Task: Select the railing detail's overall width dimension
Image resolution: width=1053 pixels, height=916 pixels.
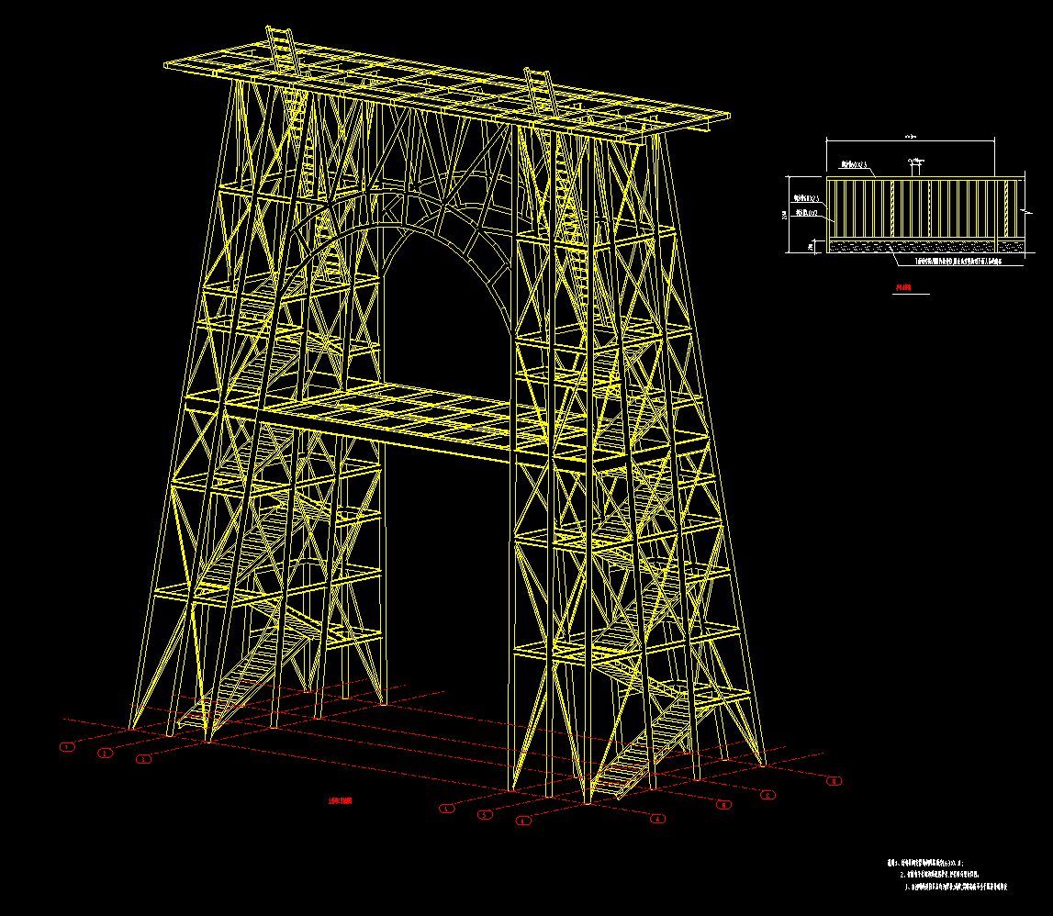Action: coord(911,138)
